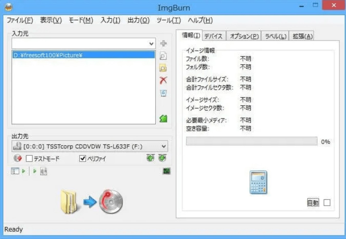Click the drive icon in 出力先 field

17,146
